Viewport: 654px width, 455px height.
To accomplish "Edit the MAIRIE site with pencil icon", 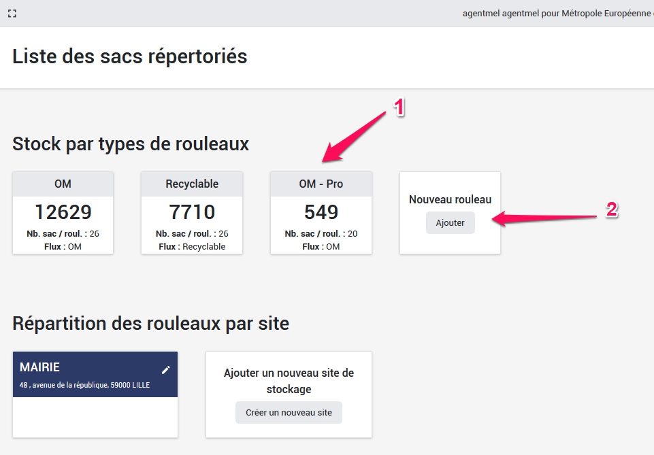I will pyautogui.click(x=165, y=370).
